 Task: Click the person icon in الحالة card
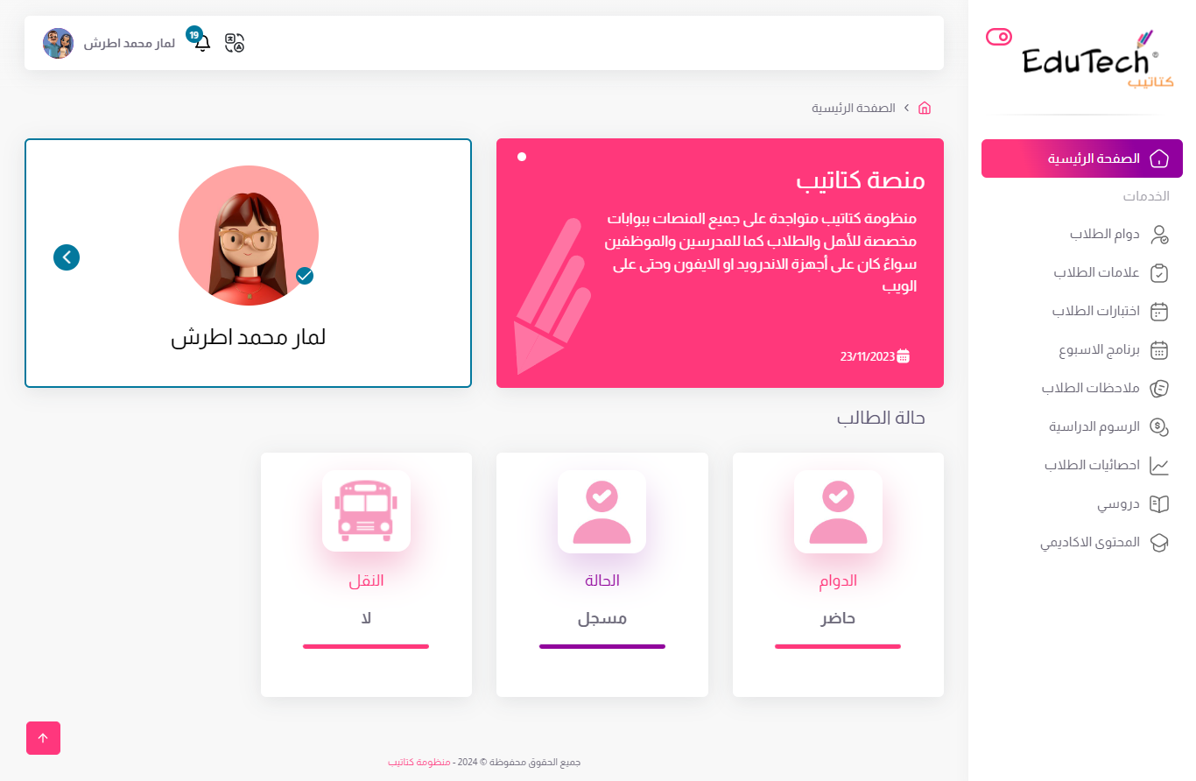(602, 511)
